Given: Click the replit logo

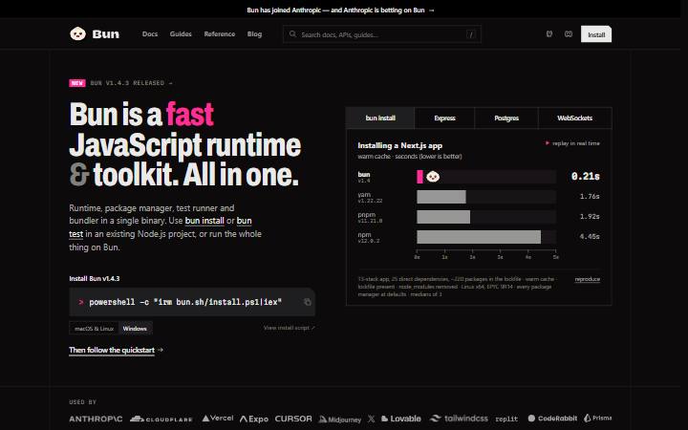Looking at the screenshot, I should [x=506, y=419].
